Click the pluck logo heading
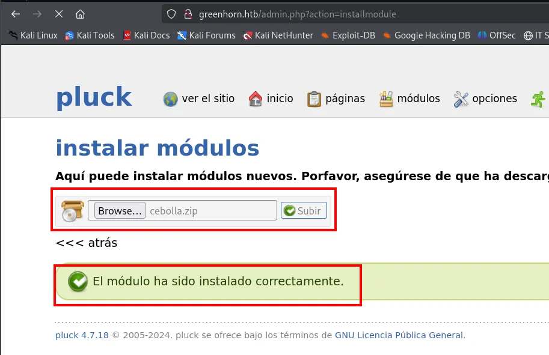The height and width of the screenshot is (355, 549). 94,97
